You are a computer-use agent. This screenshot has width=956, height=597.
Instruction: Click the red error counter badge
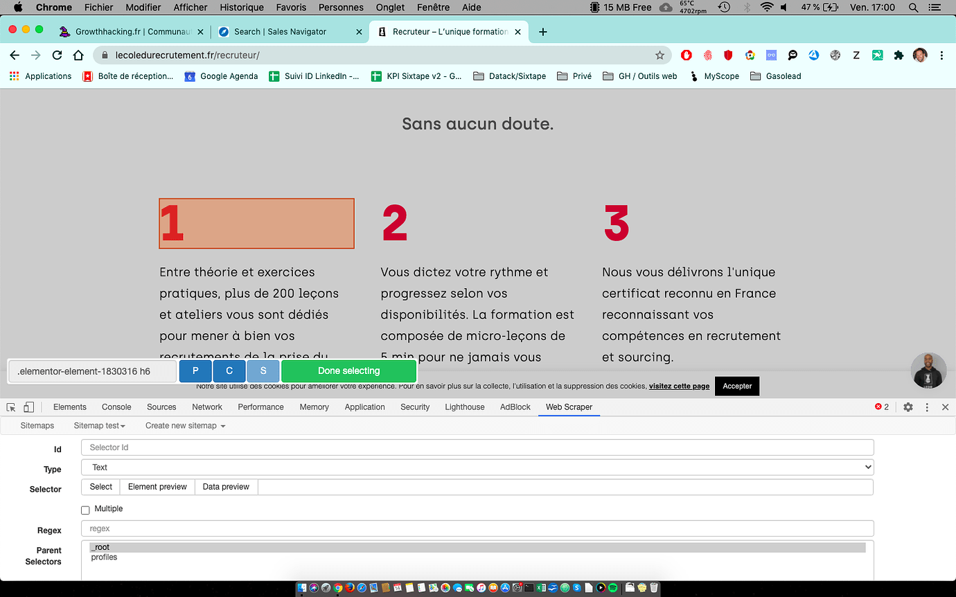click(x=880, y=407)
